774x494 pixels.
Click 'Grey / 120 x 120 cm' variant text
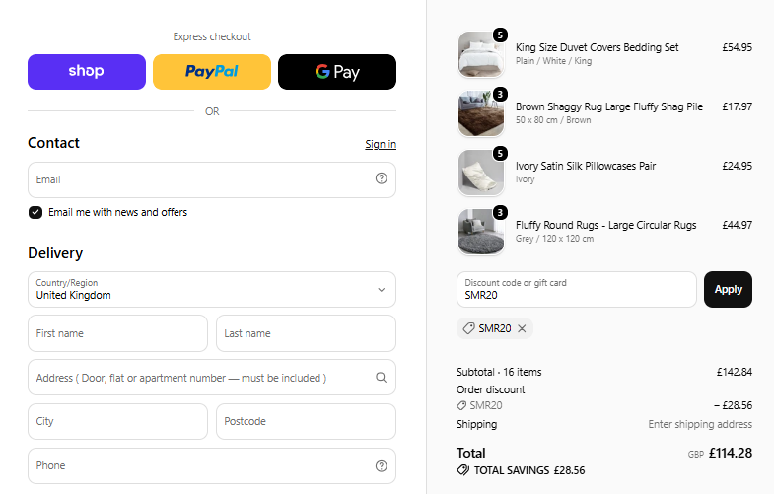coord(554,239)
